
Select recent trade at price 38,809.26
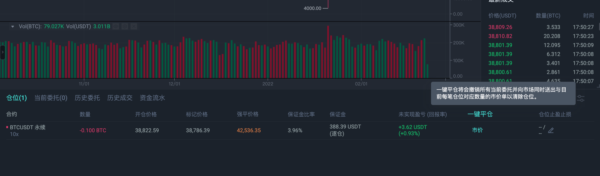click(x=500, y=27)
